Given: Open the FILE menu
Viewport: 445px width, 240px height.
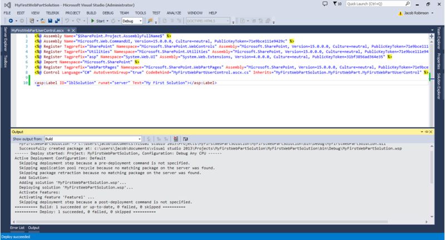Looking at the screenshot, I should coord(7,13).
